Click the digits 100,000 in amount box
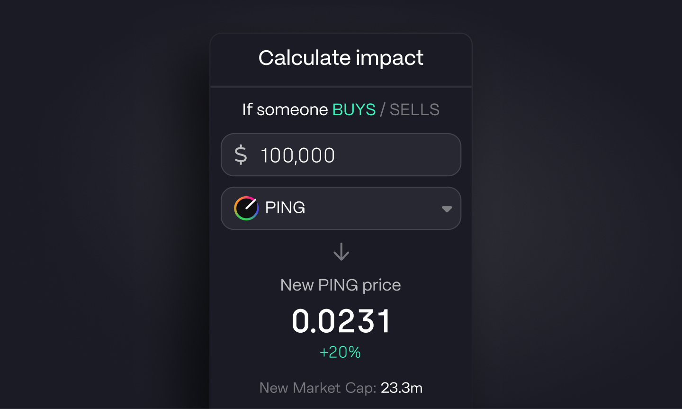 click(x=297, y=155)
